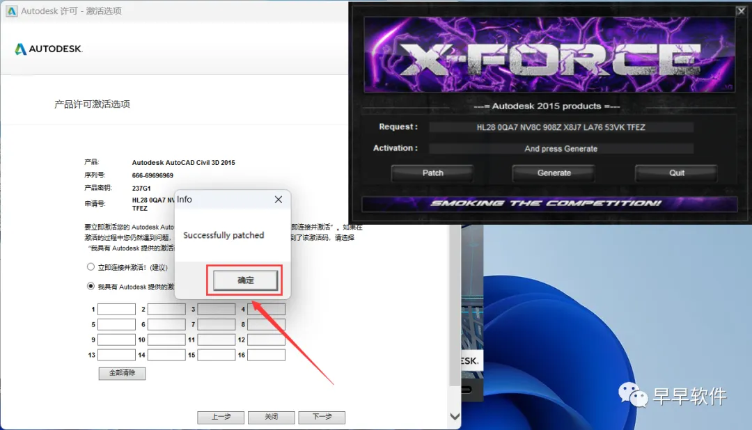Screen dimensions: 752x430
Task: Click the 关闭 button
Action: point(271,417)
